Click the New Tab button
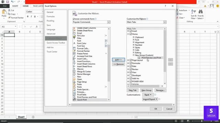Image resolution: width=220 pixels, height=123 pixels. coord(133,90)
